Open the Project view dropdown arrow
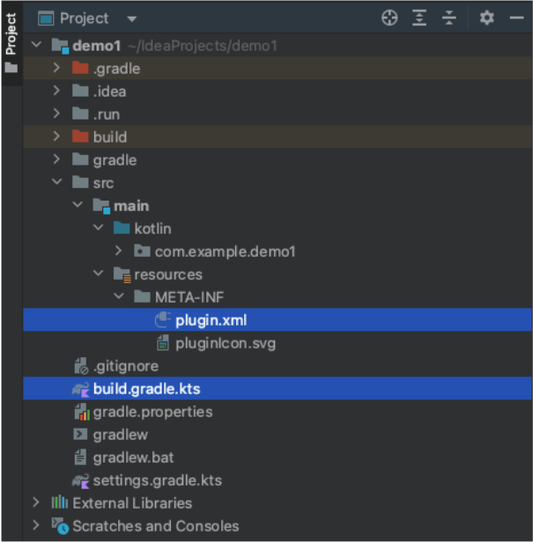The width and height of the screenshot is (533, 542). tap(131, 18)
